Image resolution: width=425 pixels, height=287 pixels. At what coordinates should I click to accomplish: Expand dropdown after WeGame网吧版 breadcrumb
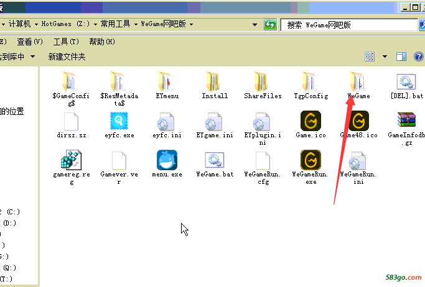click(192, 24)
